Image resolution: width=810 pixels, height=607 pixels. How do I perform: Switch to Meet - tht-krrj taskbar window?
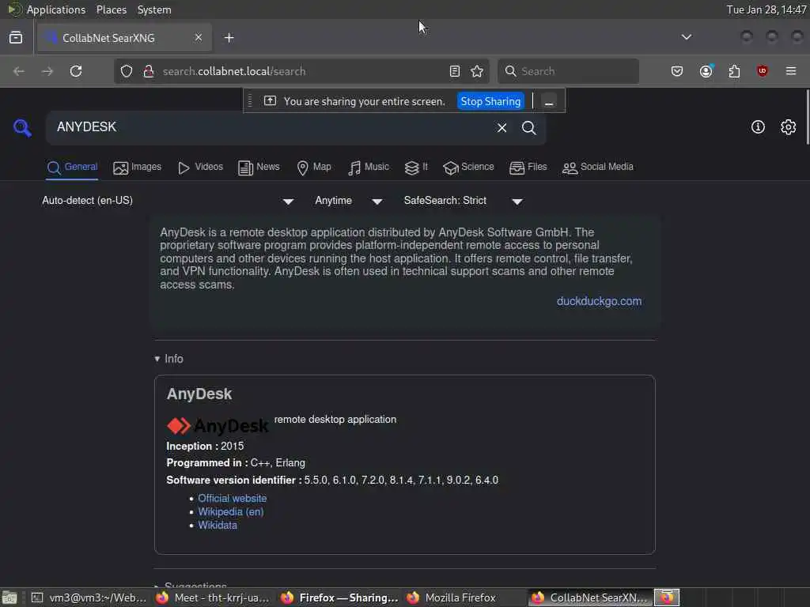pyautogui.click(x=214, y=598)
